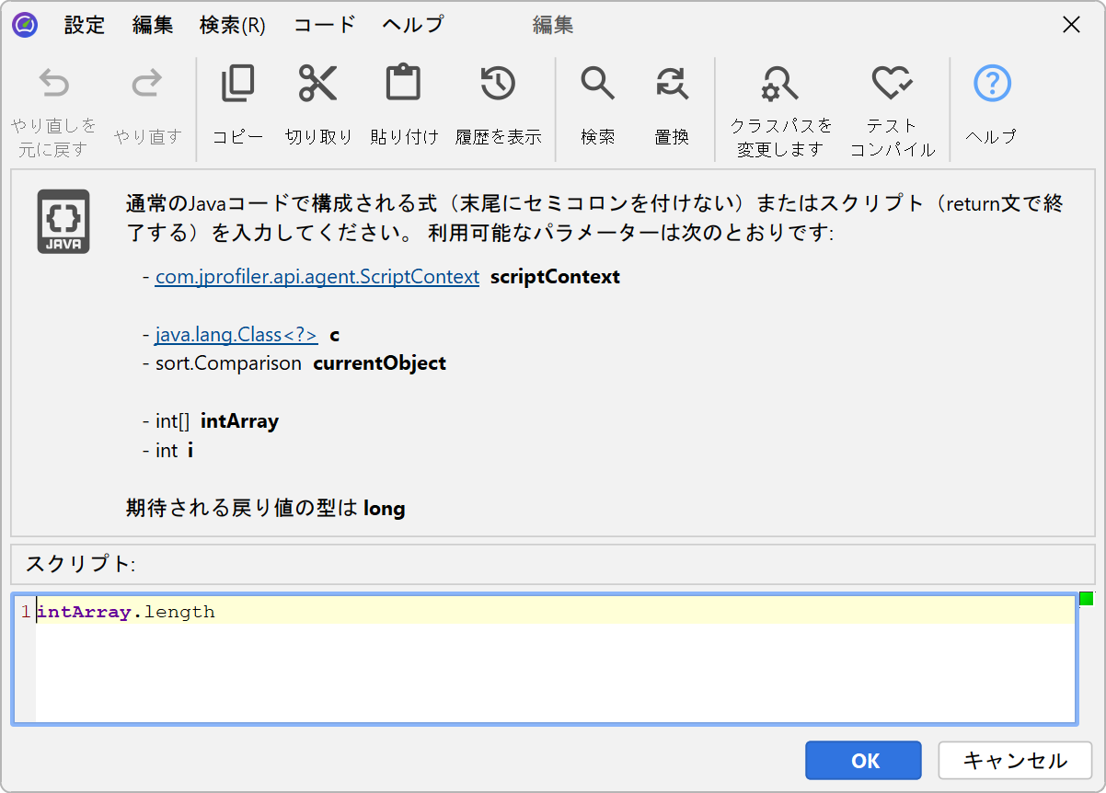This screenshot has width=1106, height=793.
Task: Click the Redo (やり直す) toolbar icon
Action: click(147, 85)
